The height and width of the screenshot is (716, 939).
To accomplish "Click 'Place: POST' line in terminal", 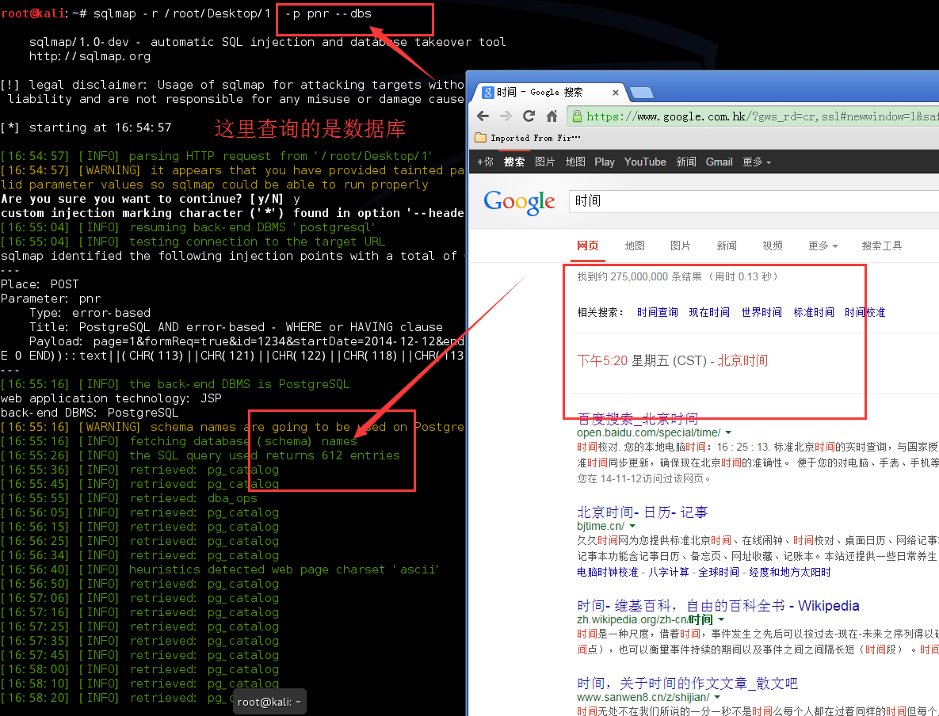I will pyautogui.click(x=40, y=284).
